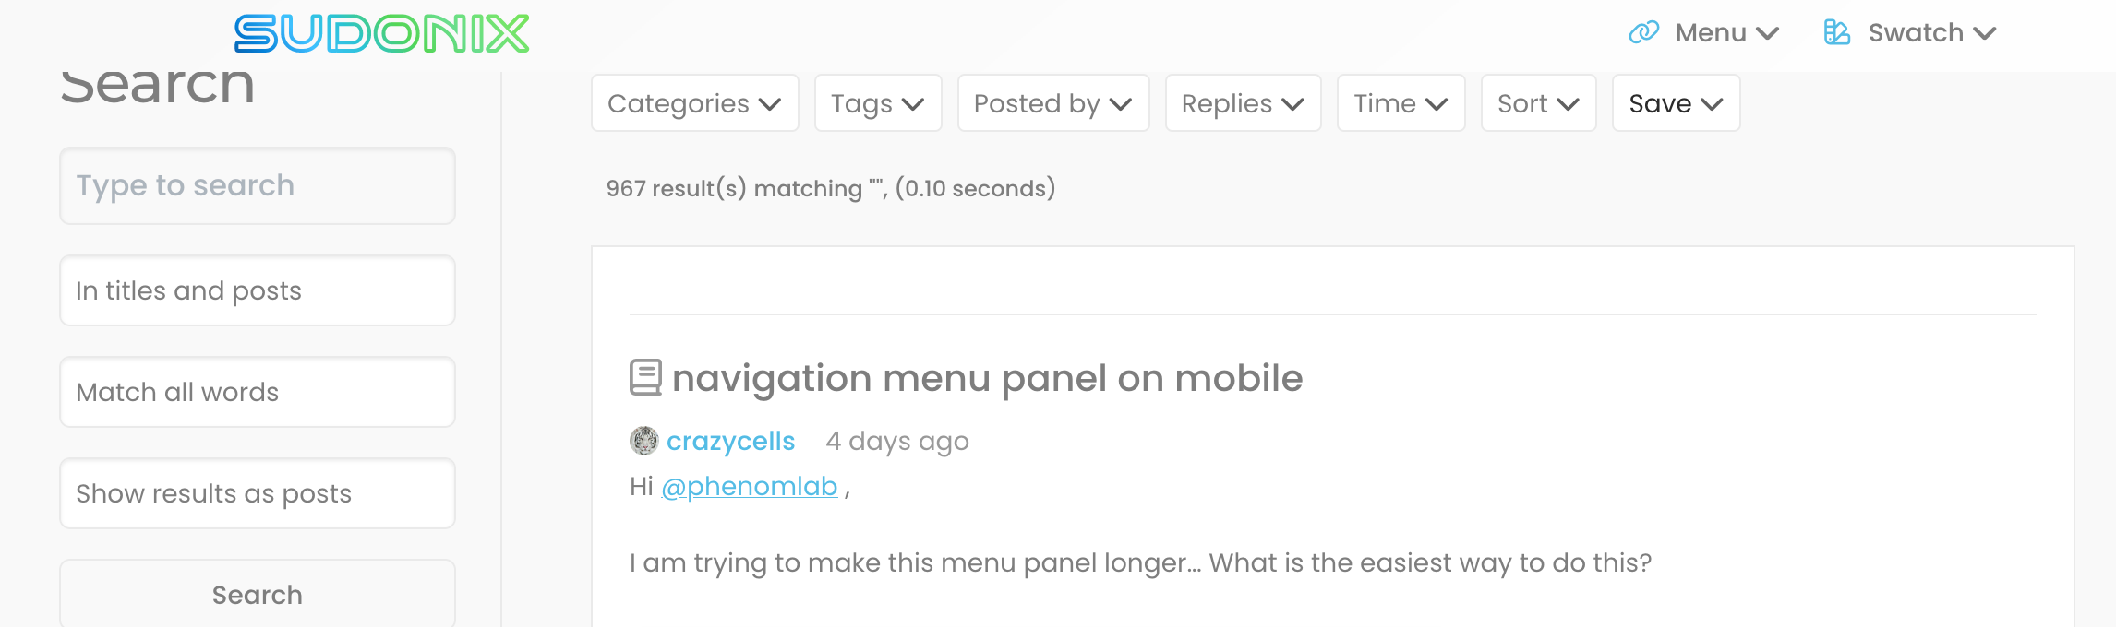Click the swatch palette icon
This screenshot has height=627, width=2116.
pos(1836,33)
